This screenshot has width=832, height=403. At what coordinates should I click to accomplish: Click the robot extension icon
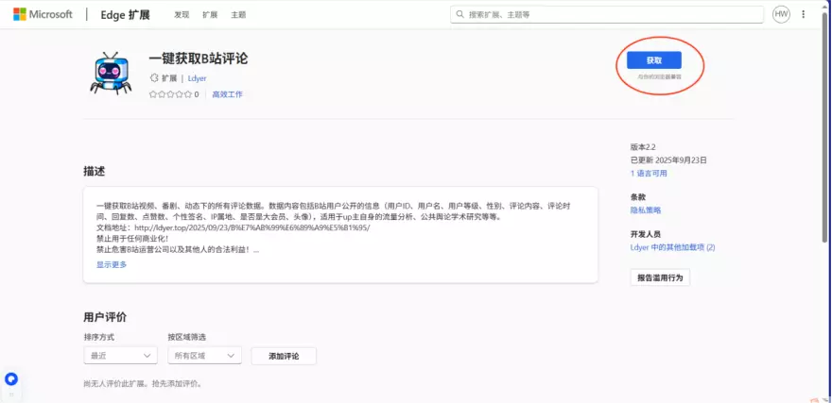point(111,74)
